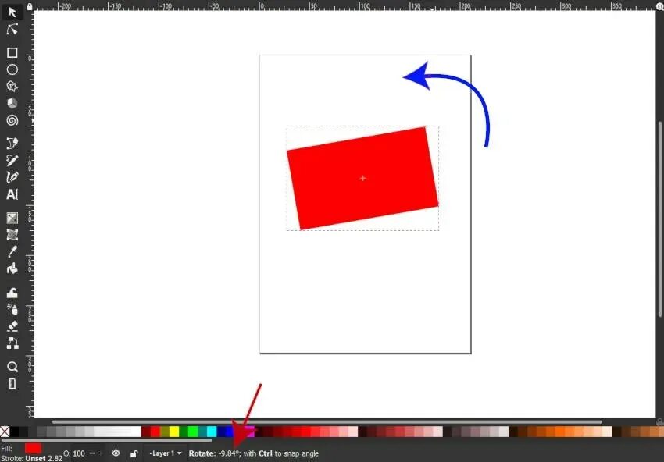
Task: Pick the pure red palette swatch
Action: tap(155, 432)
